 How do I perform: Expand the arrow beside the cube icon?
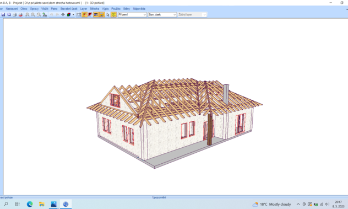pos(73,15)
